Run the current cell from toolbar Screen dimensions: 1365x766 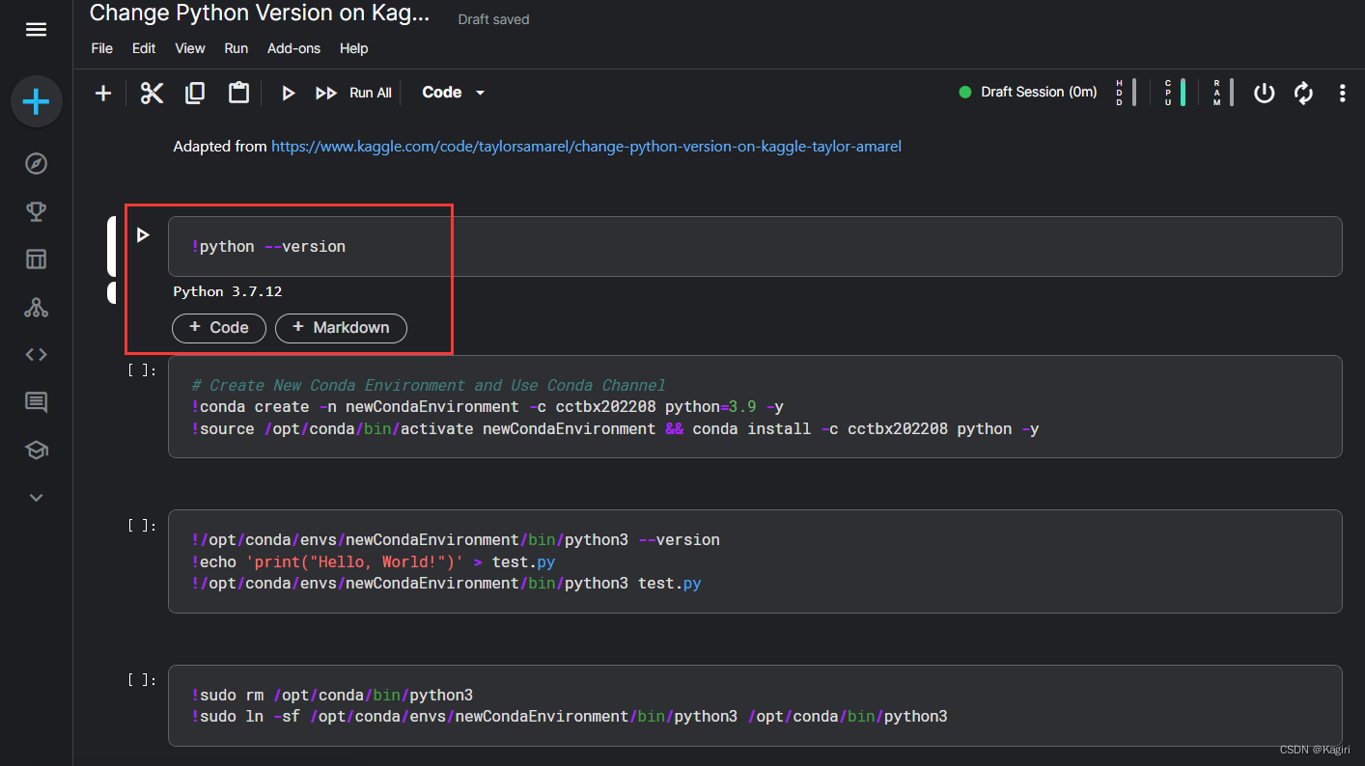(288, 93)
